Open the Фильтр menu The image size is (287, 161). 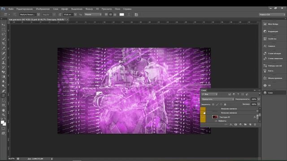pos(89,9)
